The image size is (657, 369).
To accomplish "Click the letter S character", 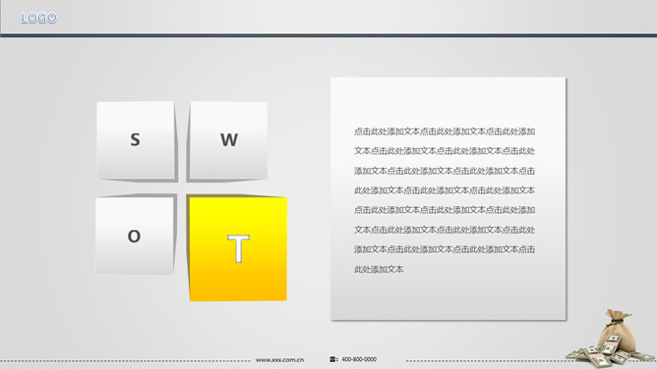I will point(135,139).
